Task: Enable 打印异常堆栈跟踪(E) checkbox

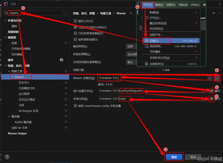Action: pos(75,33)
